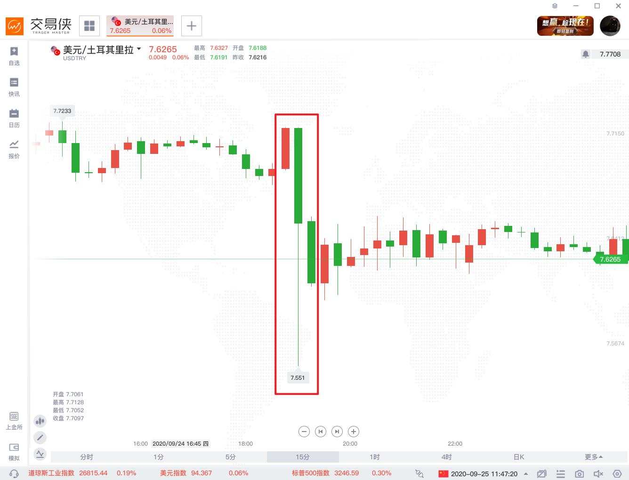Open the 自选 watchlist sidebar icon
This screenshot has height=480, width=629.
(x=14, y=56)
